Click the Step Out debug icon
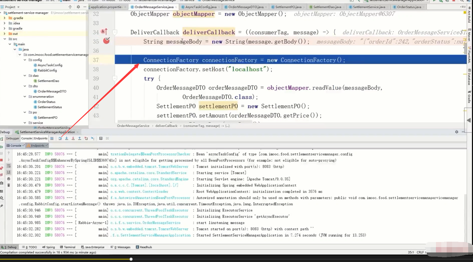The width and height of the screenshot is (473, 262). [x=80, y=138]
